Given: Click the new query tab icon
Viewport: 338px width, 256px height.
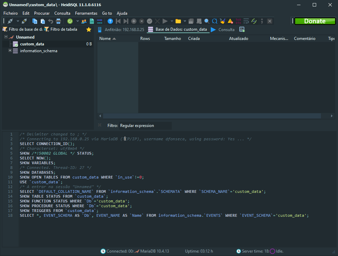Looking at the screenshot, I should tap(242, 29).
